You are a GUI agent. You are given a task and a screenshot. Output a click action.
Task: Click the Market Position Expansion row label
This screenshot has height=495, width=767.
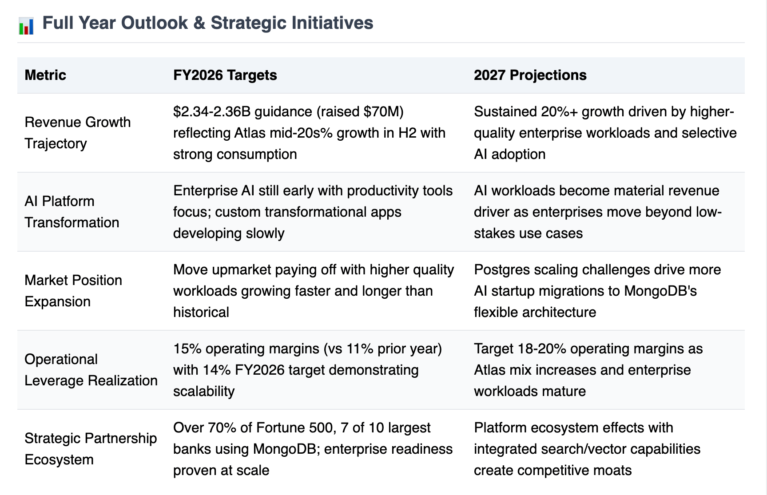(x=73, y=291)
